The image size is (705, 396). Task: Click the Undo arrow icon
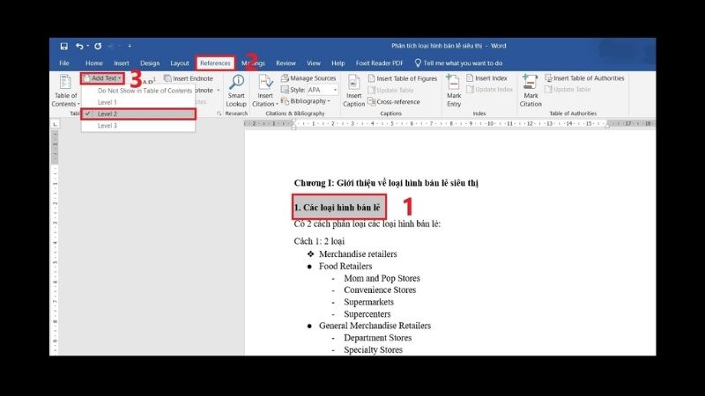click(x=79, y=46)
